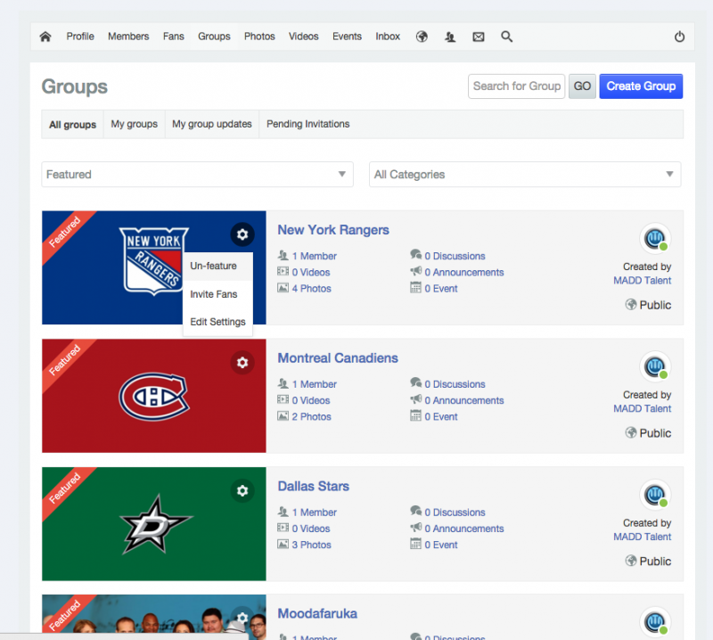Open the Montreal Canadiens group link
This screenshot has height=640, width=713.
(x=338, y=358)
